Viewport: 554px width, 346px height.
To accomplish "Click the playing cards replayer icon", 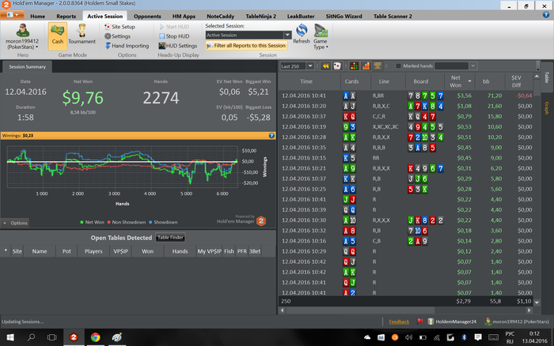I will (x=336, y=66).
